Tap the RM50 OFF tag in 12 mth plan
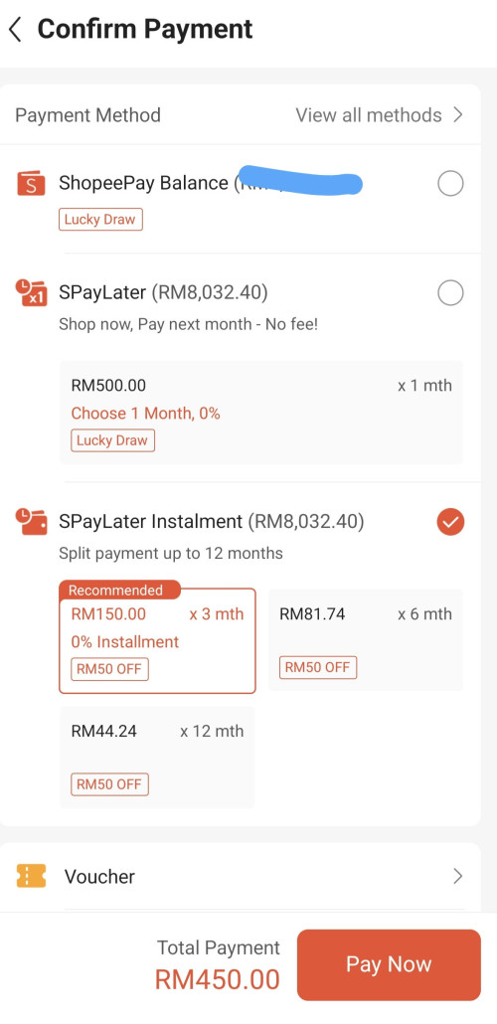The width and height of the screenshot is (497, 1024). pyautogui.click(x=109, y=784)
